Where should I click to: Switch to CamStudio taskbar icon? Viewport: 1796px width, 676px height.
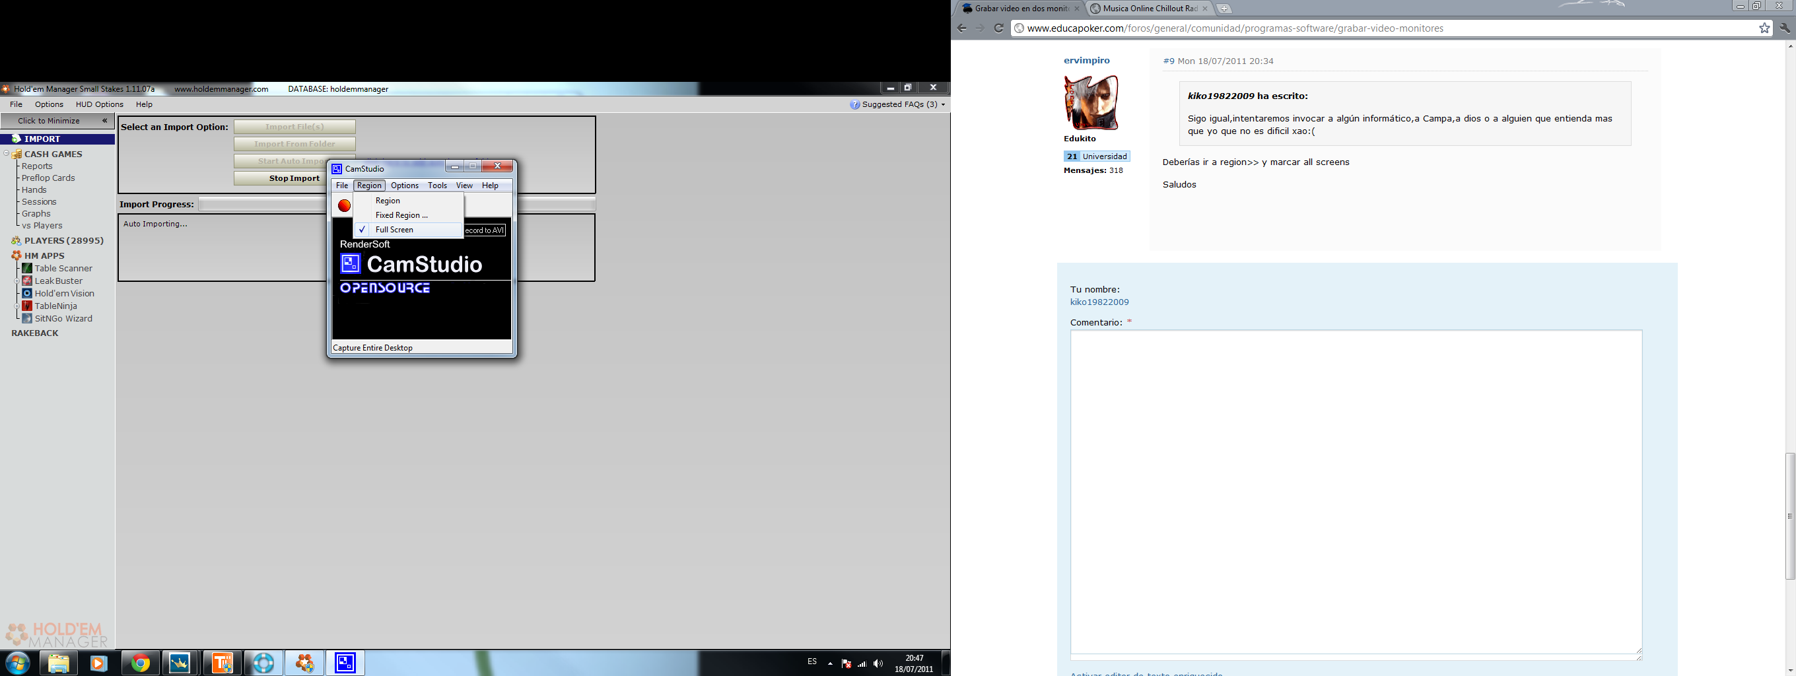pyautogui.click(x=345, y=663)
